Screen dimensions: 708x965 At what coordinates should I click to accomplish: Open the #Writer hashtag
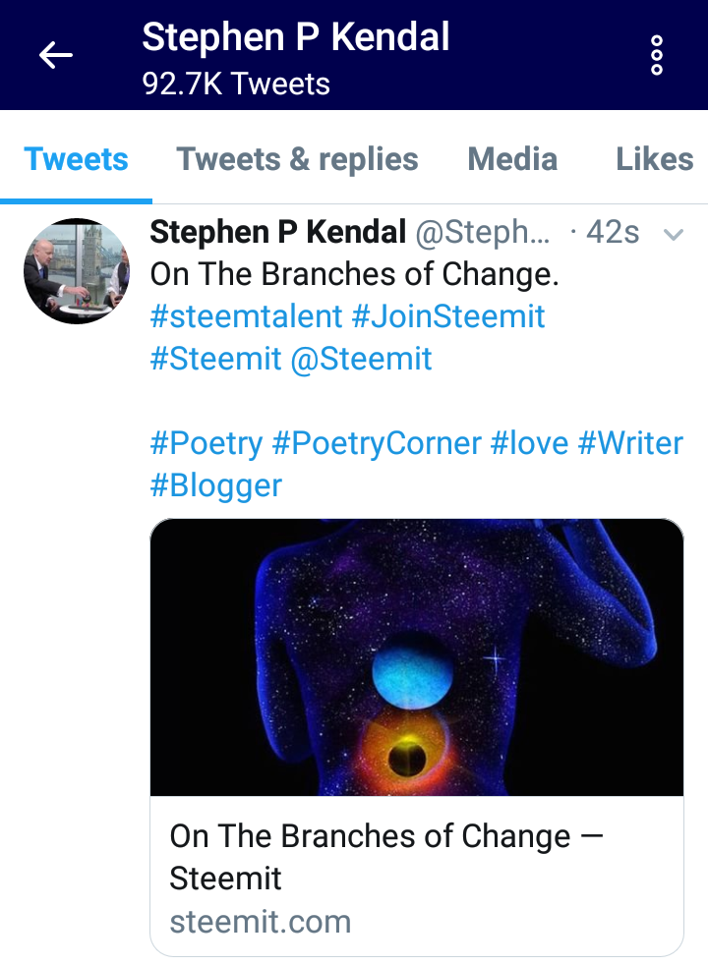(630, 443)
